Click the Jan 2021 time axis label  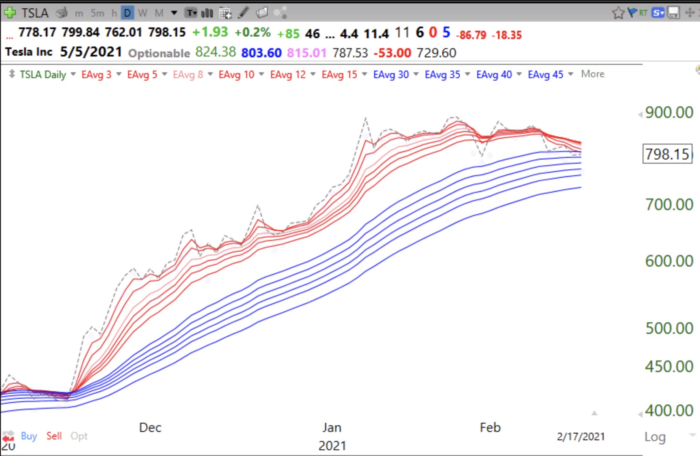[x=332, y=436]
